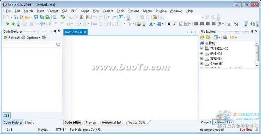
Task: Open the Plugins menu
Action: (161, 11)
